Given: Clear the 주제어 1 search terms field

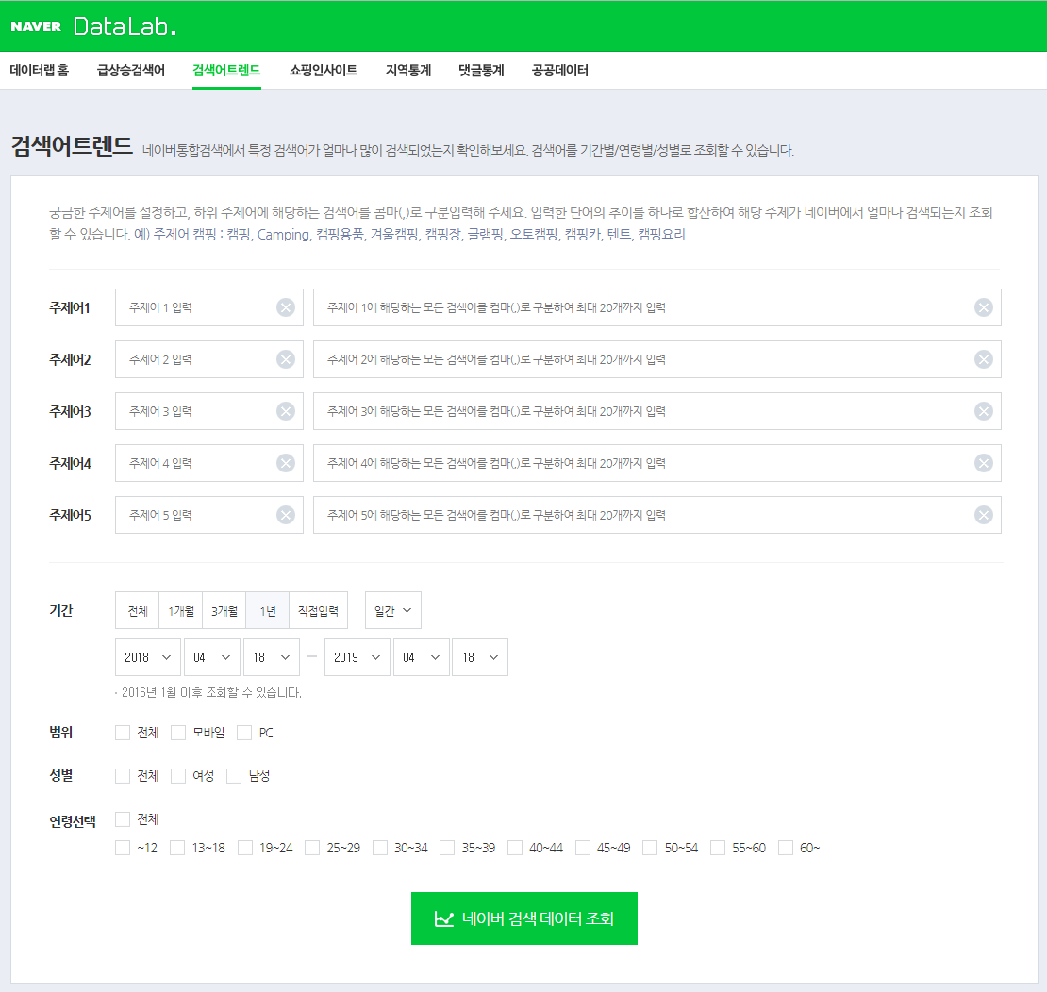Looking at the screenshot, I should tap(983, 307).
